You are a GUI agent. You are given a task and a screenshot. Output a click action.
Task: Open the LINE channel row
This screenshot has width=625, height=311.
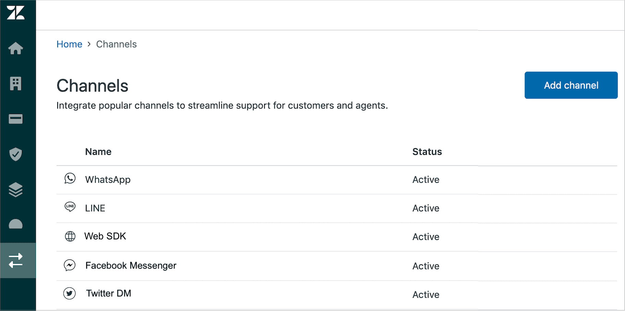(337, 209)
